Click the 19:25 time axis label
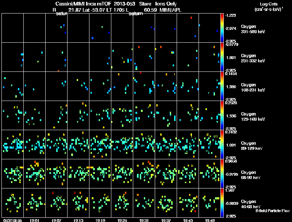 pyautogui.click(x=122, y=221)
